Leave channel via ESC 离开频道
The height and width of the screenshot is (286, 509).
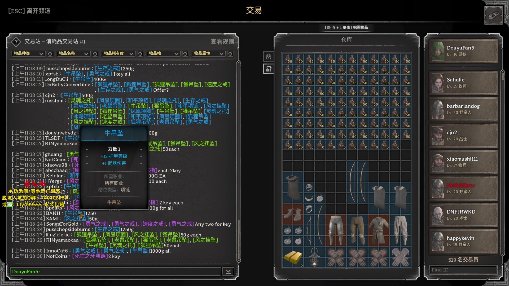point(29,11)
